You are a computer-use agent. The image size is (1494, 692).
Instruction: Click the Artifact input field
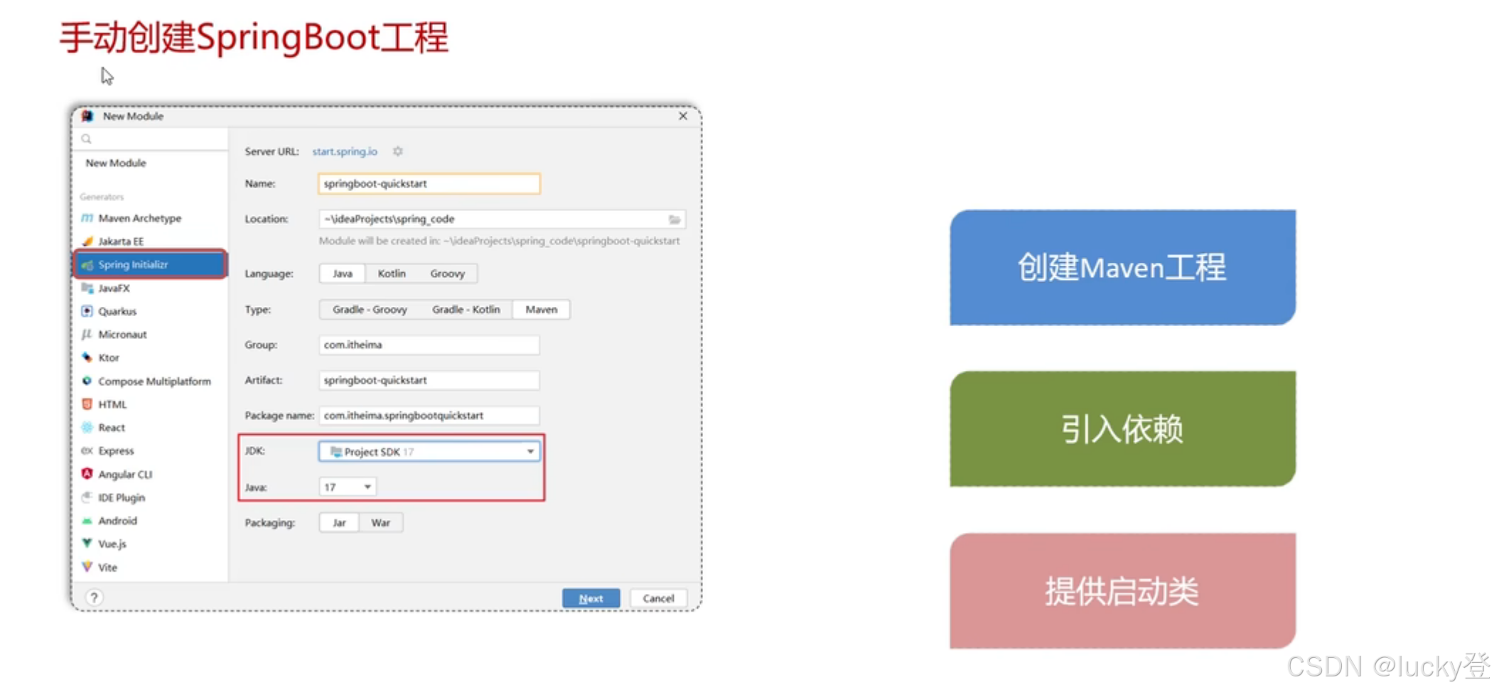(x=429, y=381)
